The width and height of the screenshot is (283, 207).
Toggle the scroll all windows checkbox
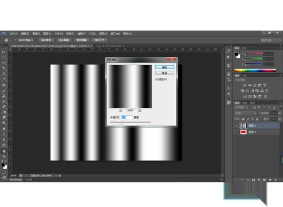point(15,40)
